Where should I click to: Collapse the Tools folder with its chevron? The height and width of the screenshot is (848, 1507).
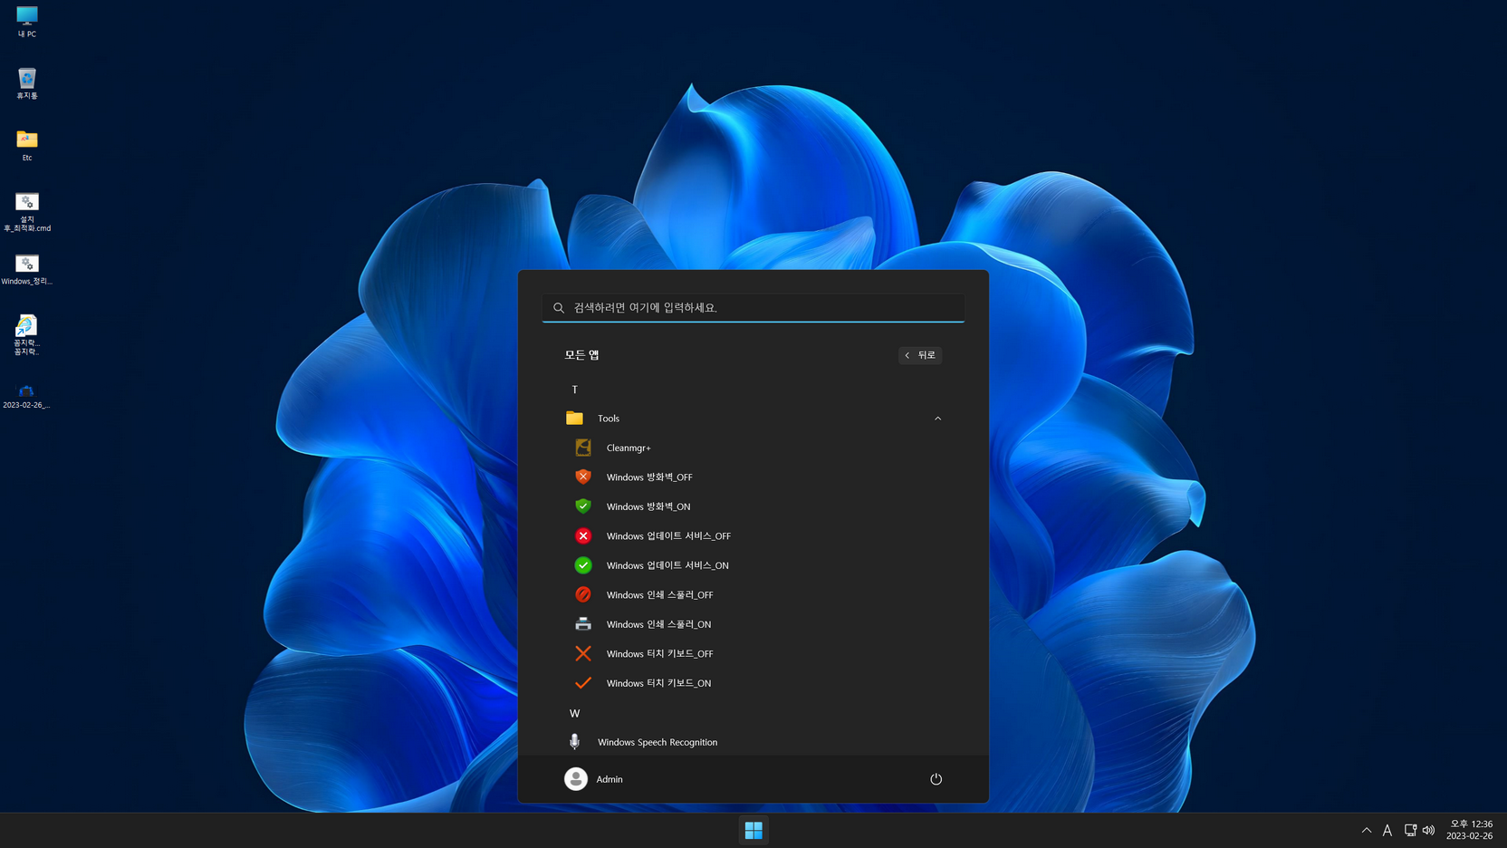pos(938,419)
